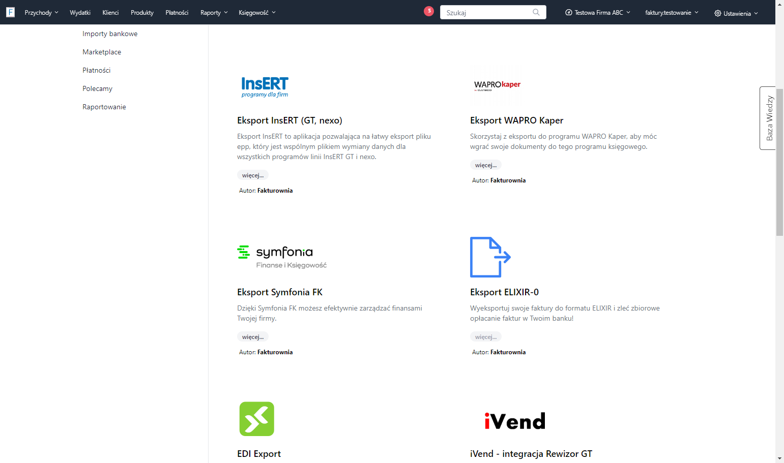This screenshot has height=463, width=784.
Task: Click the scrollbar down arrow
Action: (x=779, y=458)
